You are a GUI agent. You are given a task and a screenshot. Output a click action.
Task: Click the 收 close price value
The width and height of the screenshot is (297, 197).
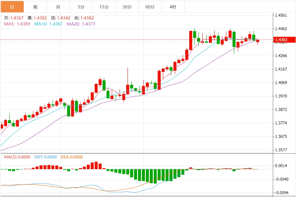[84, 18]
